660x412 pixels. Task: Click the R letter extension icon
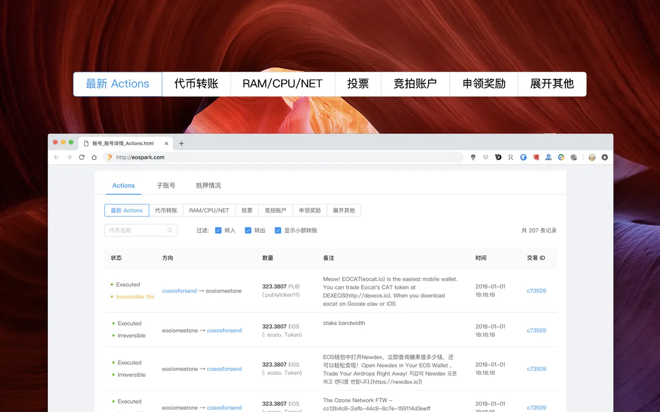510,157
